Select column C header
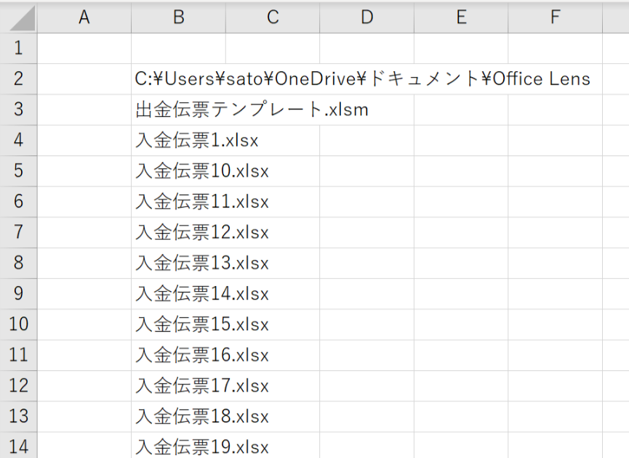 pyautogui.click(x=273, y=17)
